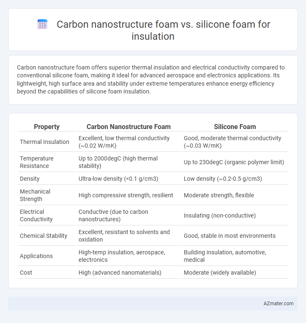Click 'Insulating (non-conductive)' cell
The width and height of the screenshot is (306, 323).
[235, 215]
